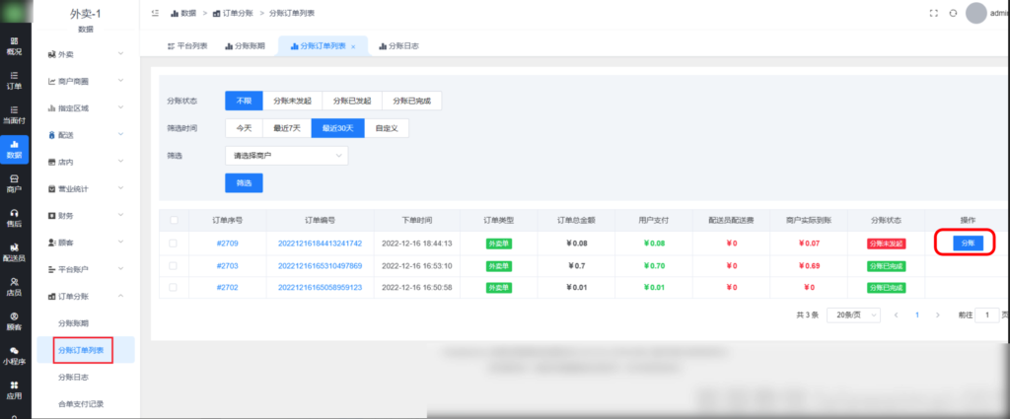The width and height of the screenshot is (1010, 419).
Task: Click the page jump input field
Action: click(x=986, y=314)
